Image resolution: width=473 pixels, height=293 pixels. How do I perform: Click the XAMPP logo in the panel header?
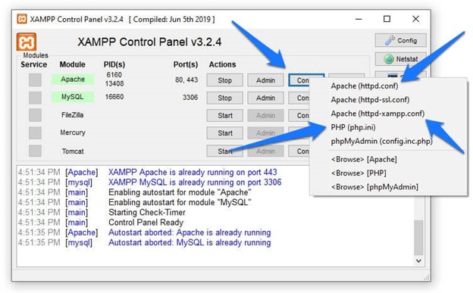tap(27, 42)
